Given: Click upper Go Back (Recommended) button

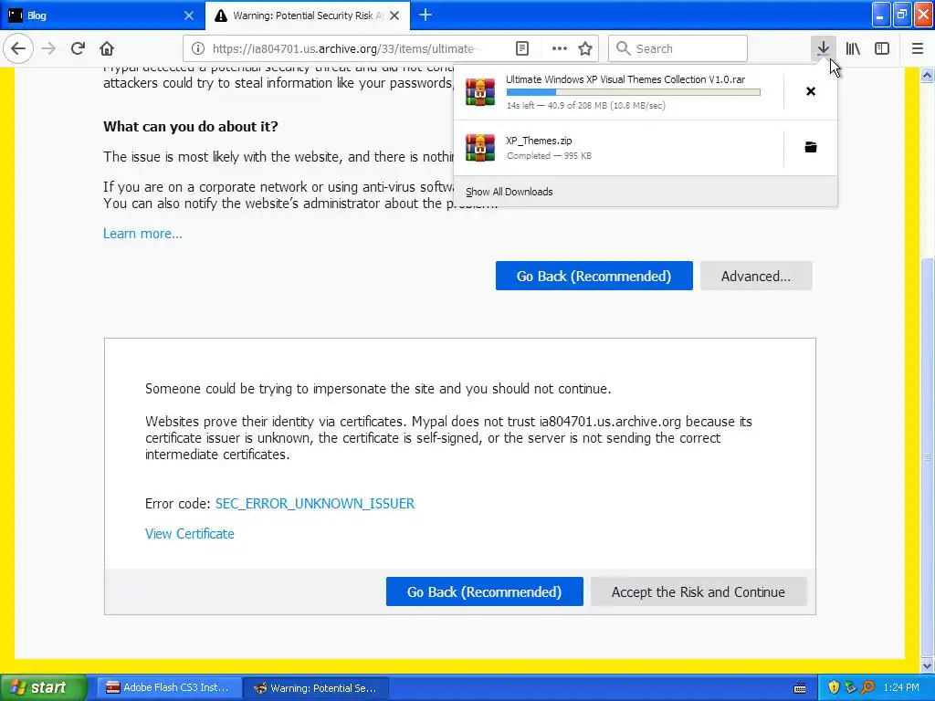Looking at the screenshot, I should coord(594,276).
